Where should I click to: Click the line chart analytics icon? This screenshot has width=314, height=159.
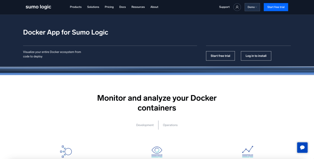[x=247, y=151]
